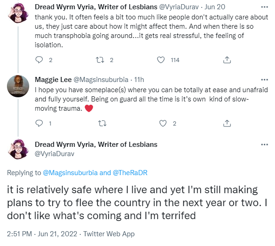The height and width of the screenshot is (246, 275).
Task: Reply to Vyria's Jun 20 tweet
Action: pos(39,60)
